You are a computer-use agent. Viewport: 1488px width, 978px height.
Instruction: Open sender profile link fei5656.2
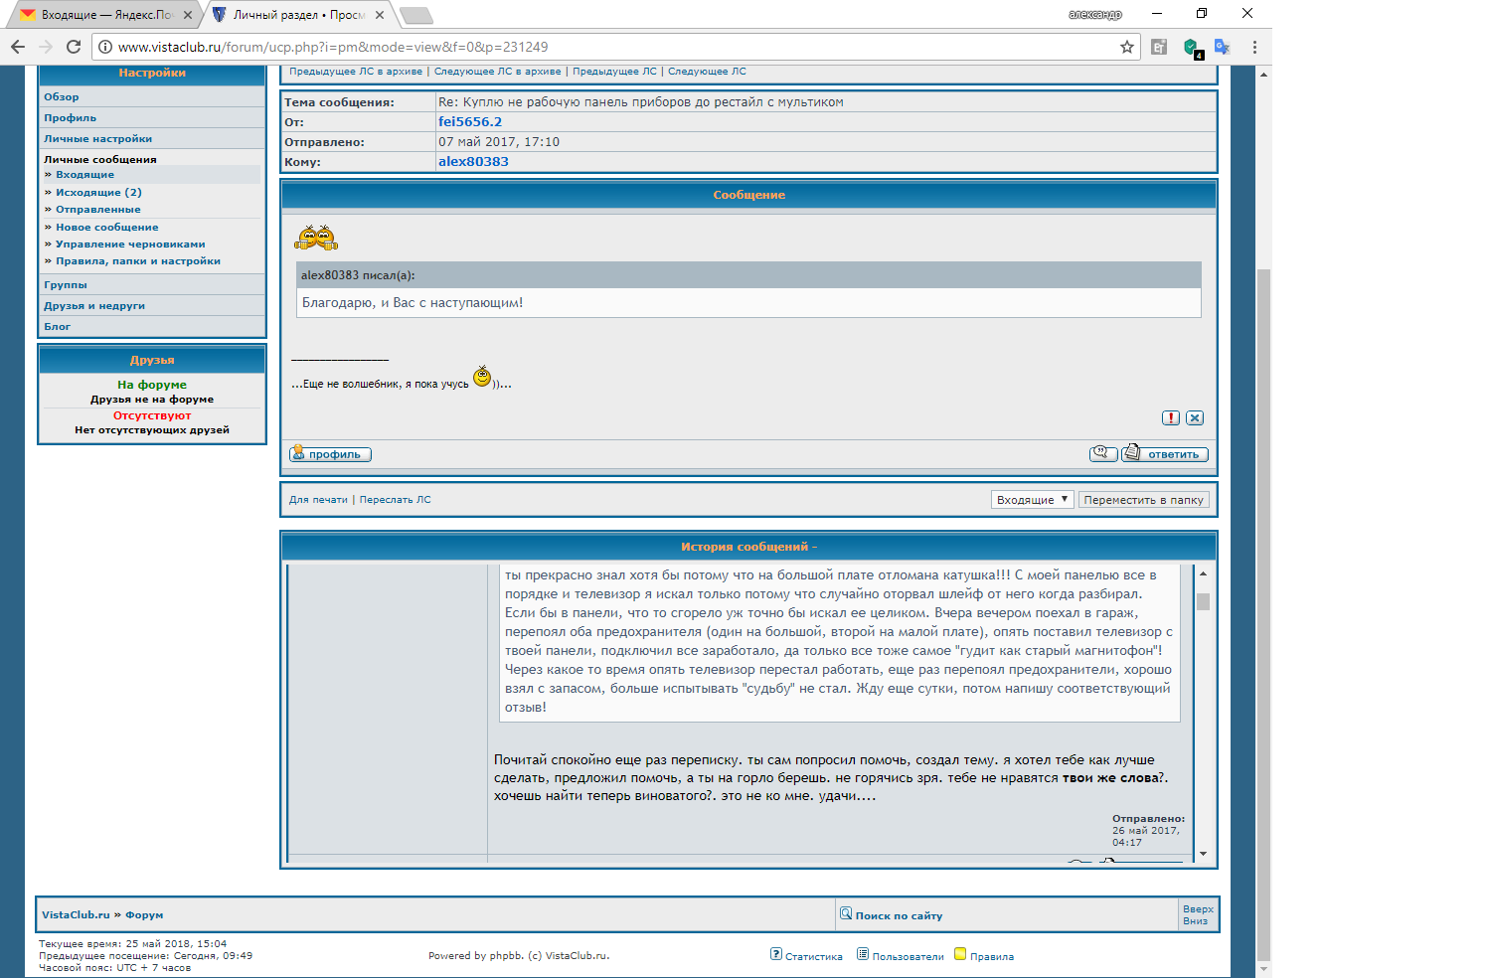pos(470,122)
